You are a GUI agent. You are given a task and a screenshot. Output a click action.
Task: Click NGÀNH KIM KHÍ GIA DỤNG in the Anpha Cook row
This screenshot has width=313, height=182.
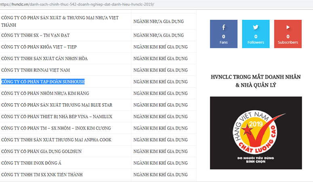pyautogui.click(x=160, y=140)
